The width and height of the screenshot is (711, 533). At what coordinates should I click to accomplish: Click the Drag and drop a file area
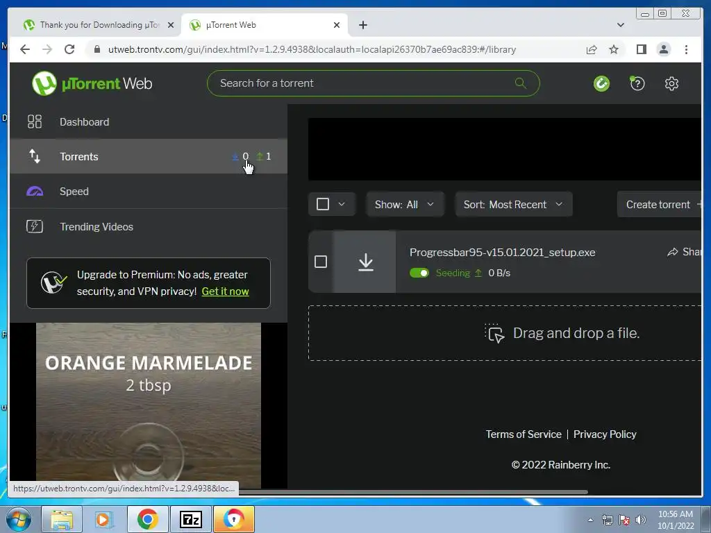505,333
